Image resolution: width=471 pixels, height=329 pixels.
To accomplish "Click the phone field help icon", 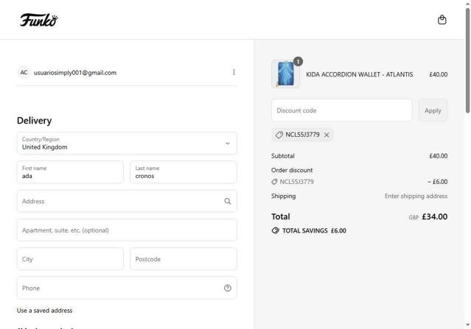I will pyautogui.click(x=227, y=288).
